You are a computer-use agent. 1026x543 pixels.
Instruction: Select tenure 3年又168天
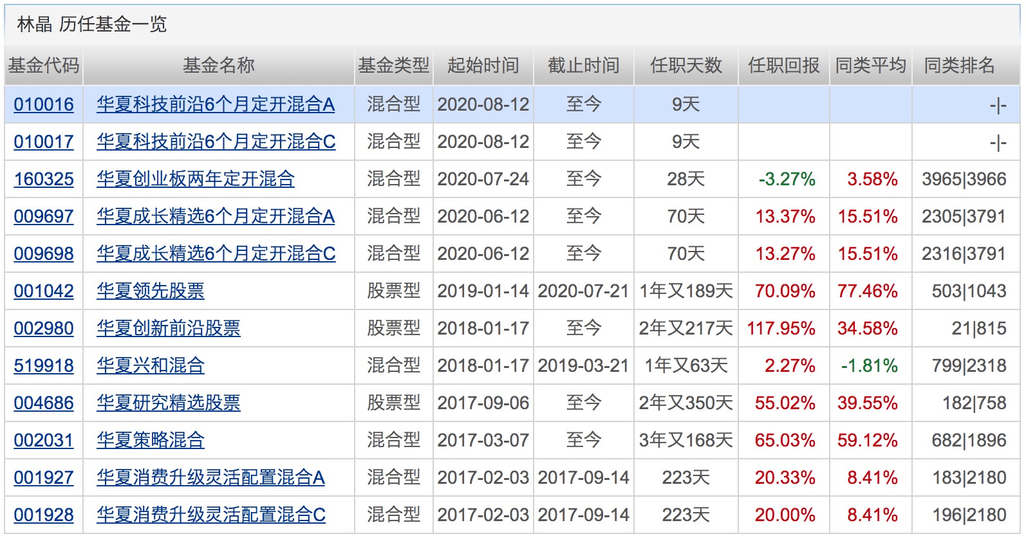pyautogui.click(x=686, y=440)
